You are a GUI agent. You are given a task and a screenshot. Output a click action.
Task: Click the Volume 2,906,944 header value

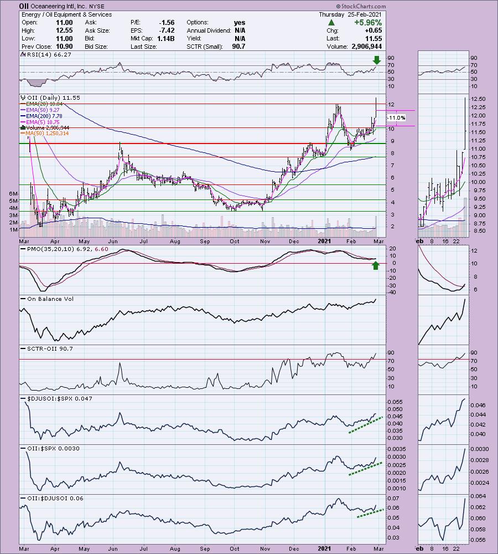[367, 47]
